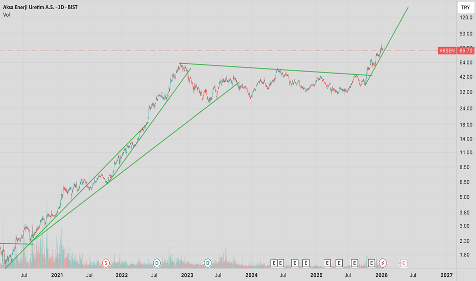Screen dimensions: 476x281
Task: Click the 120.0 price axis label
Action: pyautogui.click(x=466, y=17)
